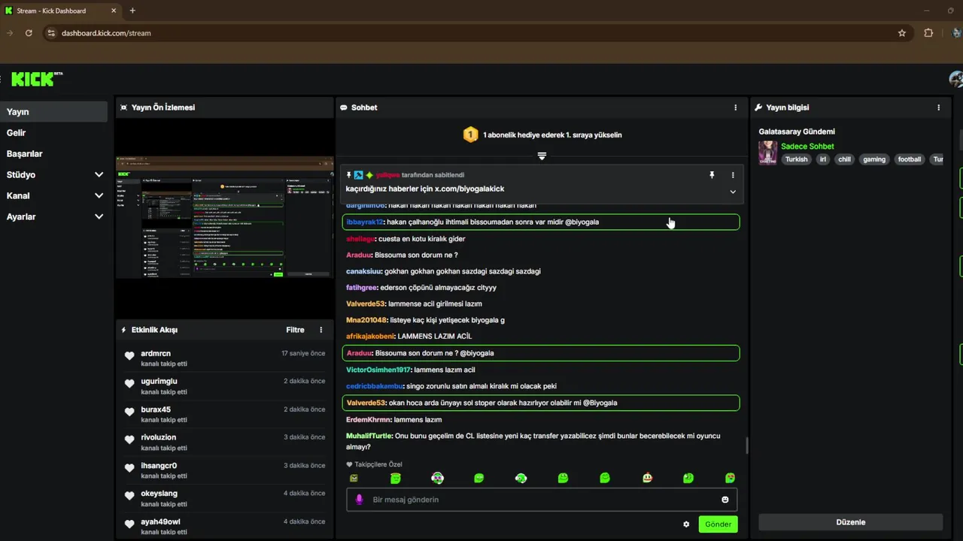Click the football tag
Image resolution: width=963 pixels, height=541 pixels.
click(x=910, y=159)
